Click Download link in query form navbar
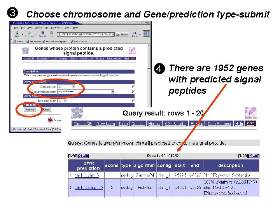This screenshot has width=280, height=210. (43, 59)
